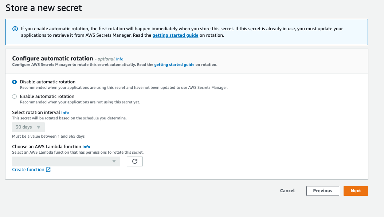384x217 pixels.
Task: Click the Previous button
Action: tap(322, 191)
